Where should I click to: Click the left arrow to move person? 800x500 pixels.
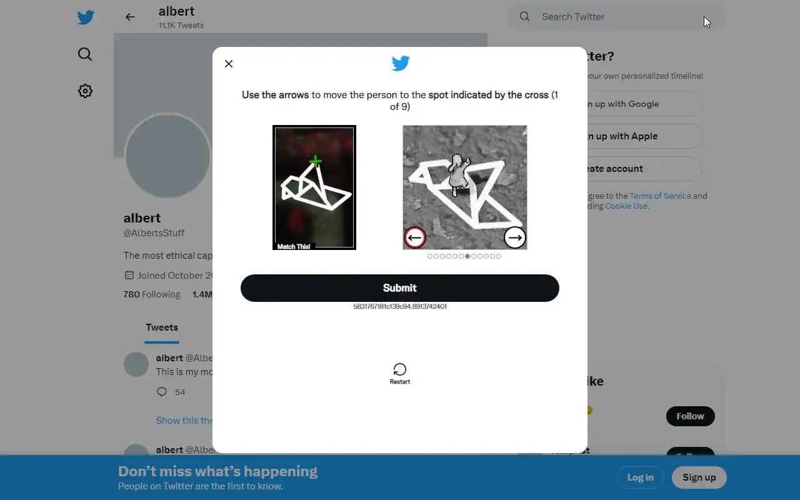pos(415,237)
